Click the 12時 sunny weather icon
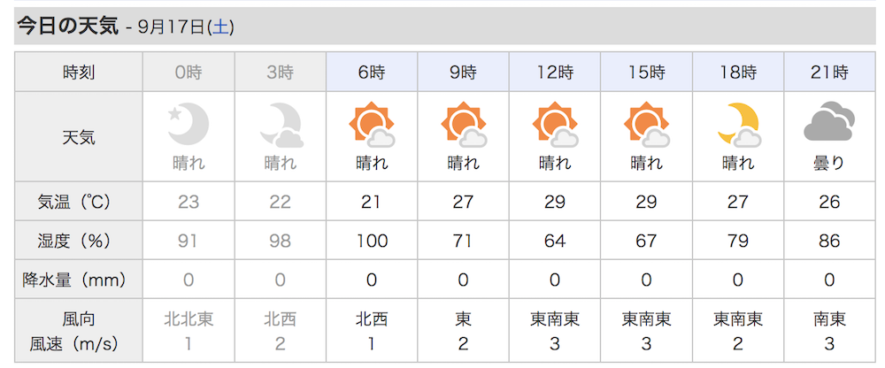885x368 pixels. click(555, 125)
